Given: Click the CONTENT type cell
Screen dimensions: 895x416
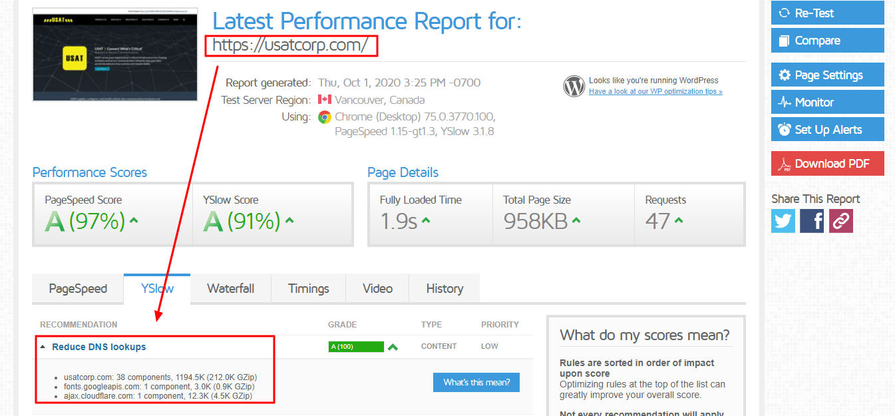Looking at the screenshot, I should click(439, 346).
